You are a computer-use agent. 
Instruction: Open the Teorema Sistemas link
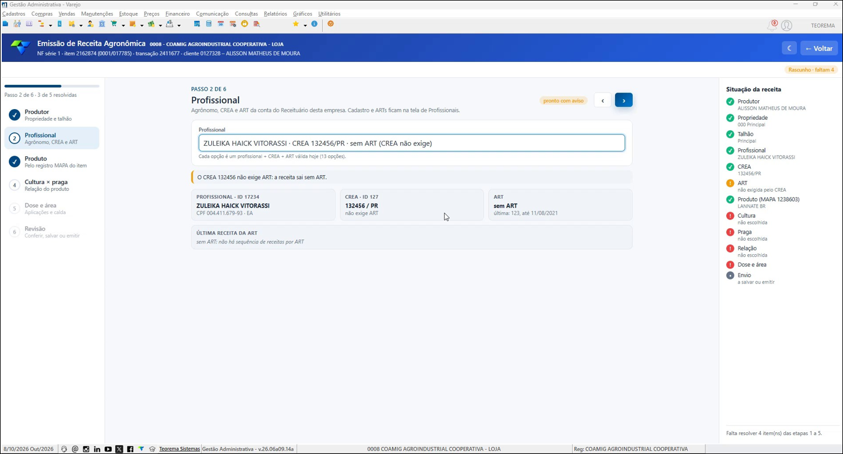click(179, 449)
